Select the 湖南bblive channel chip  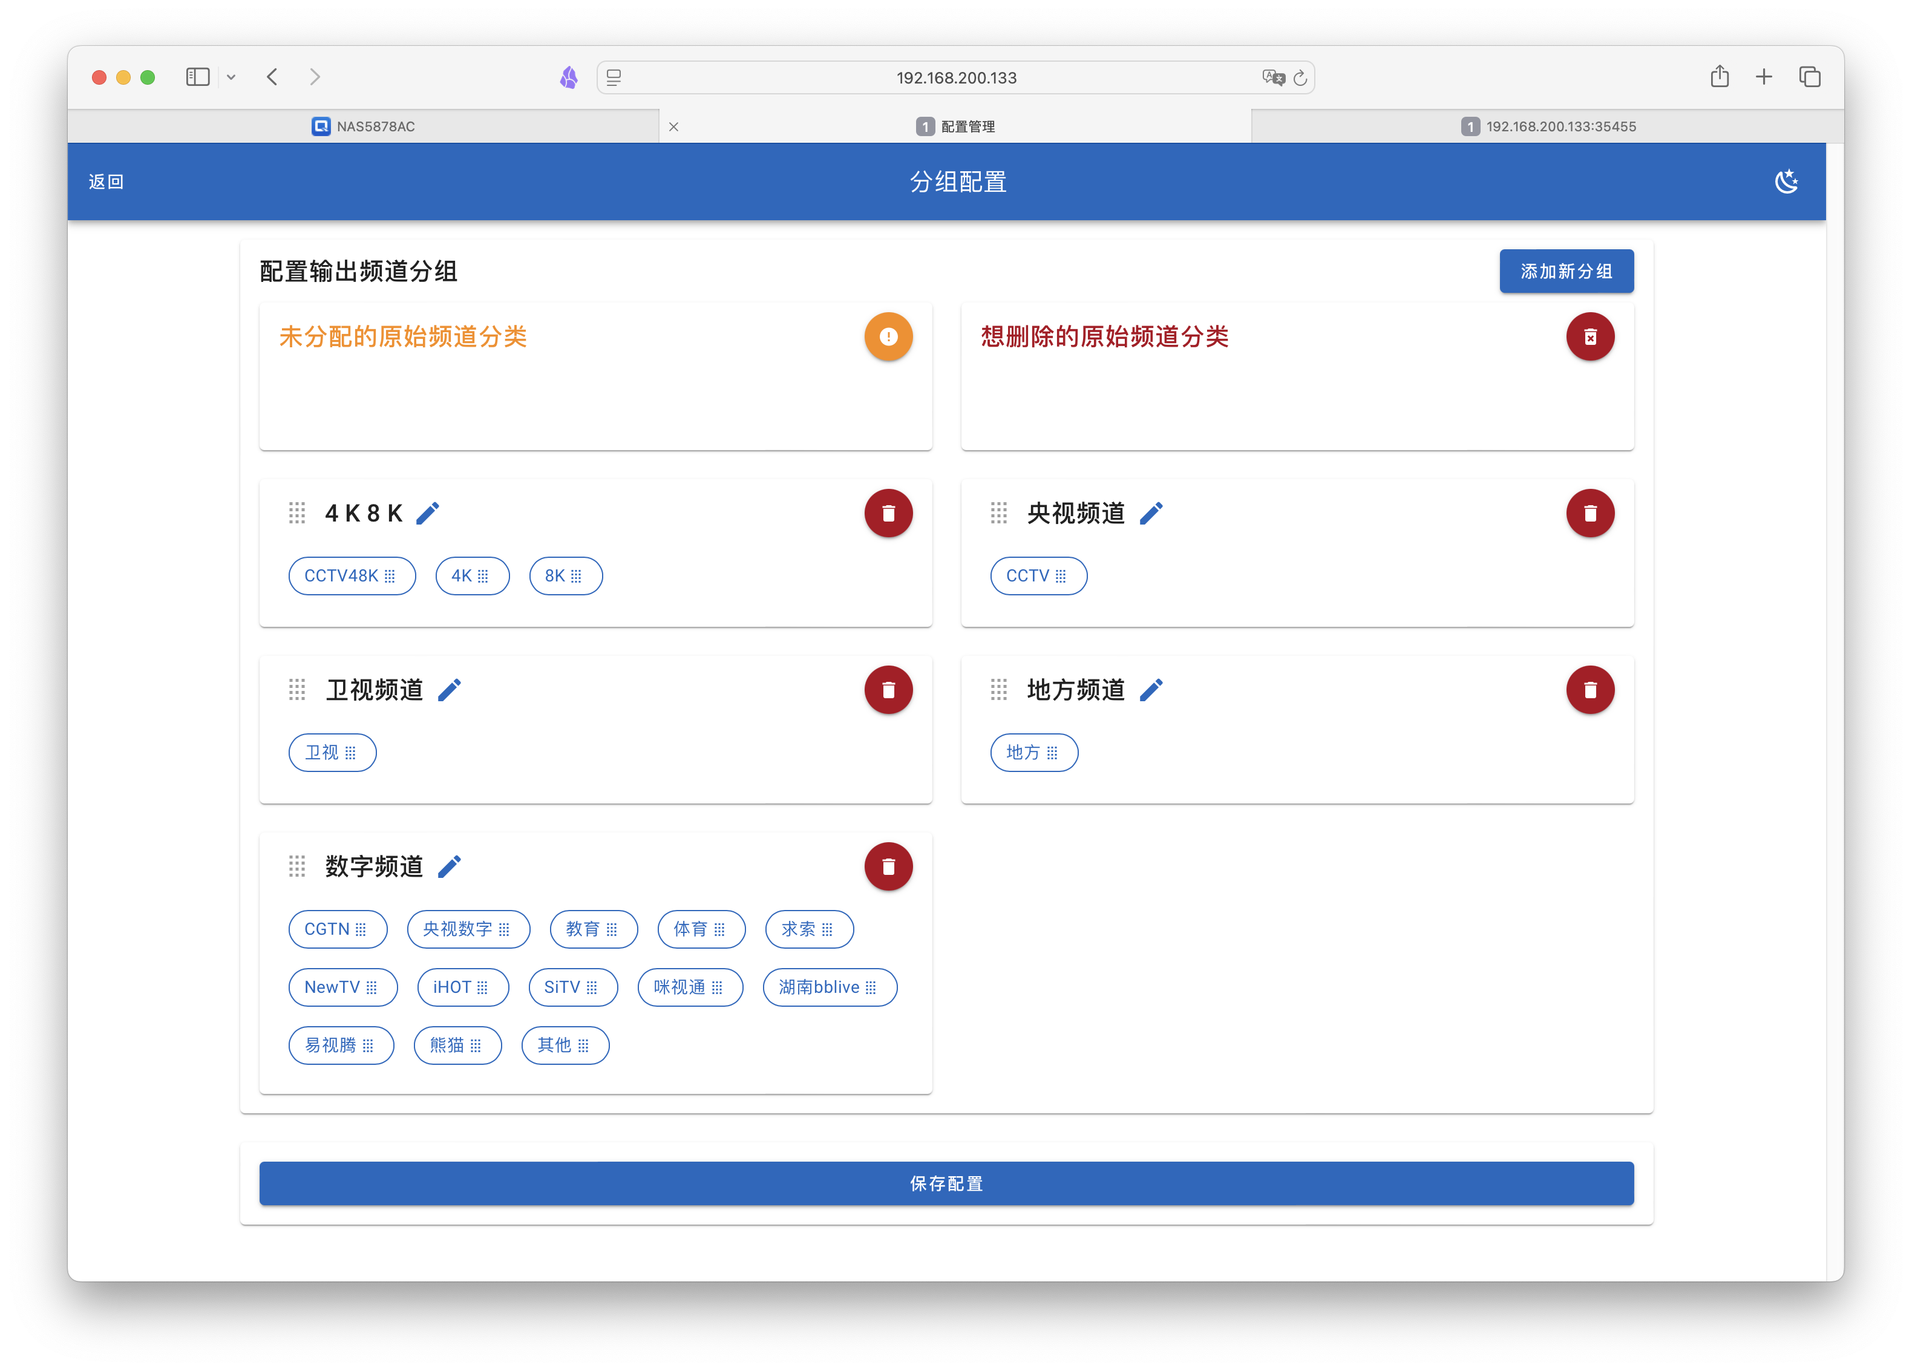(830, 987)
